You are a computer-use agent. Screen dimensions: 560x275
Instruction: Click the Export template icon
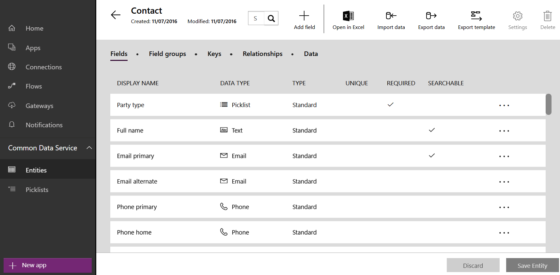[x=476, y=16]
